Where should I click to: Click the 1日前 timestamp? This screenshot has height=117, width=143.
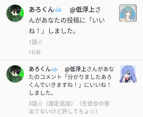click(35, 52)
